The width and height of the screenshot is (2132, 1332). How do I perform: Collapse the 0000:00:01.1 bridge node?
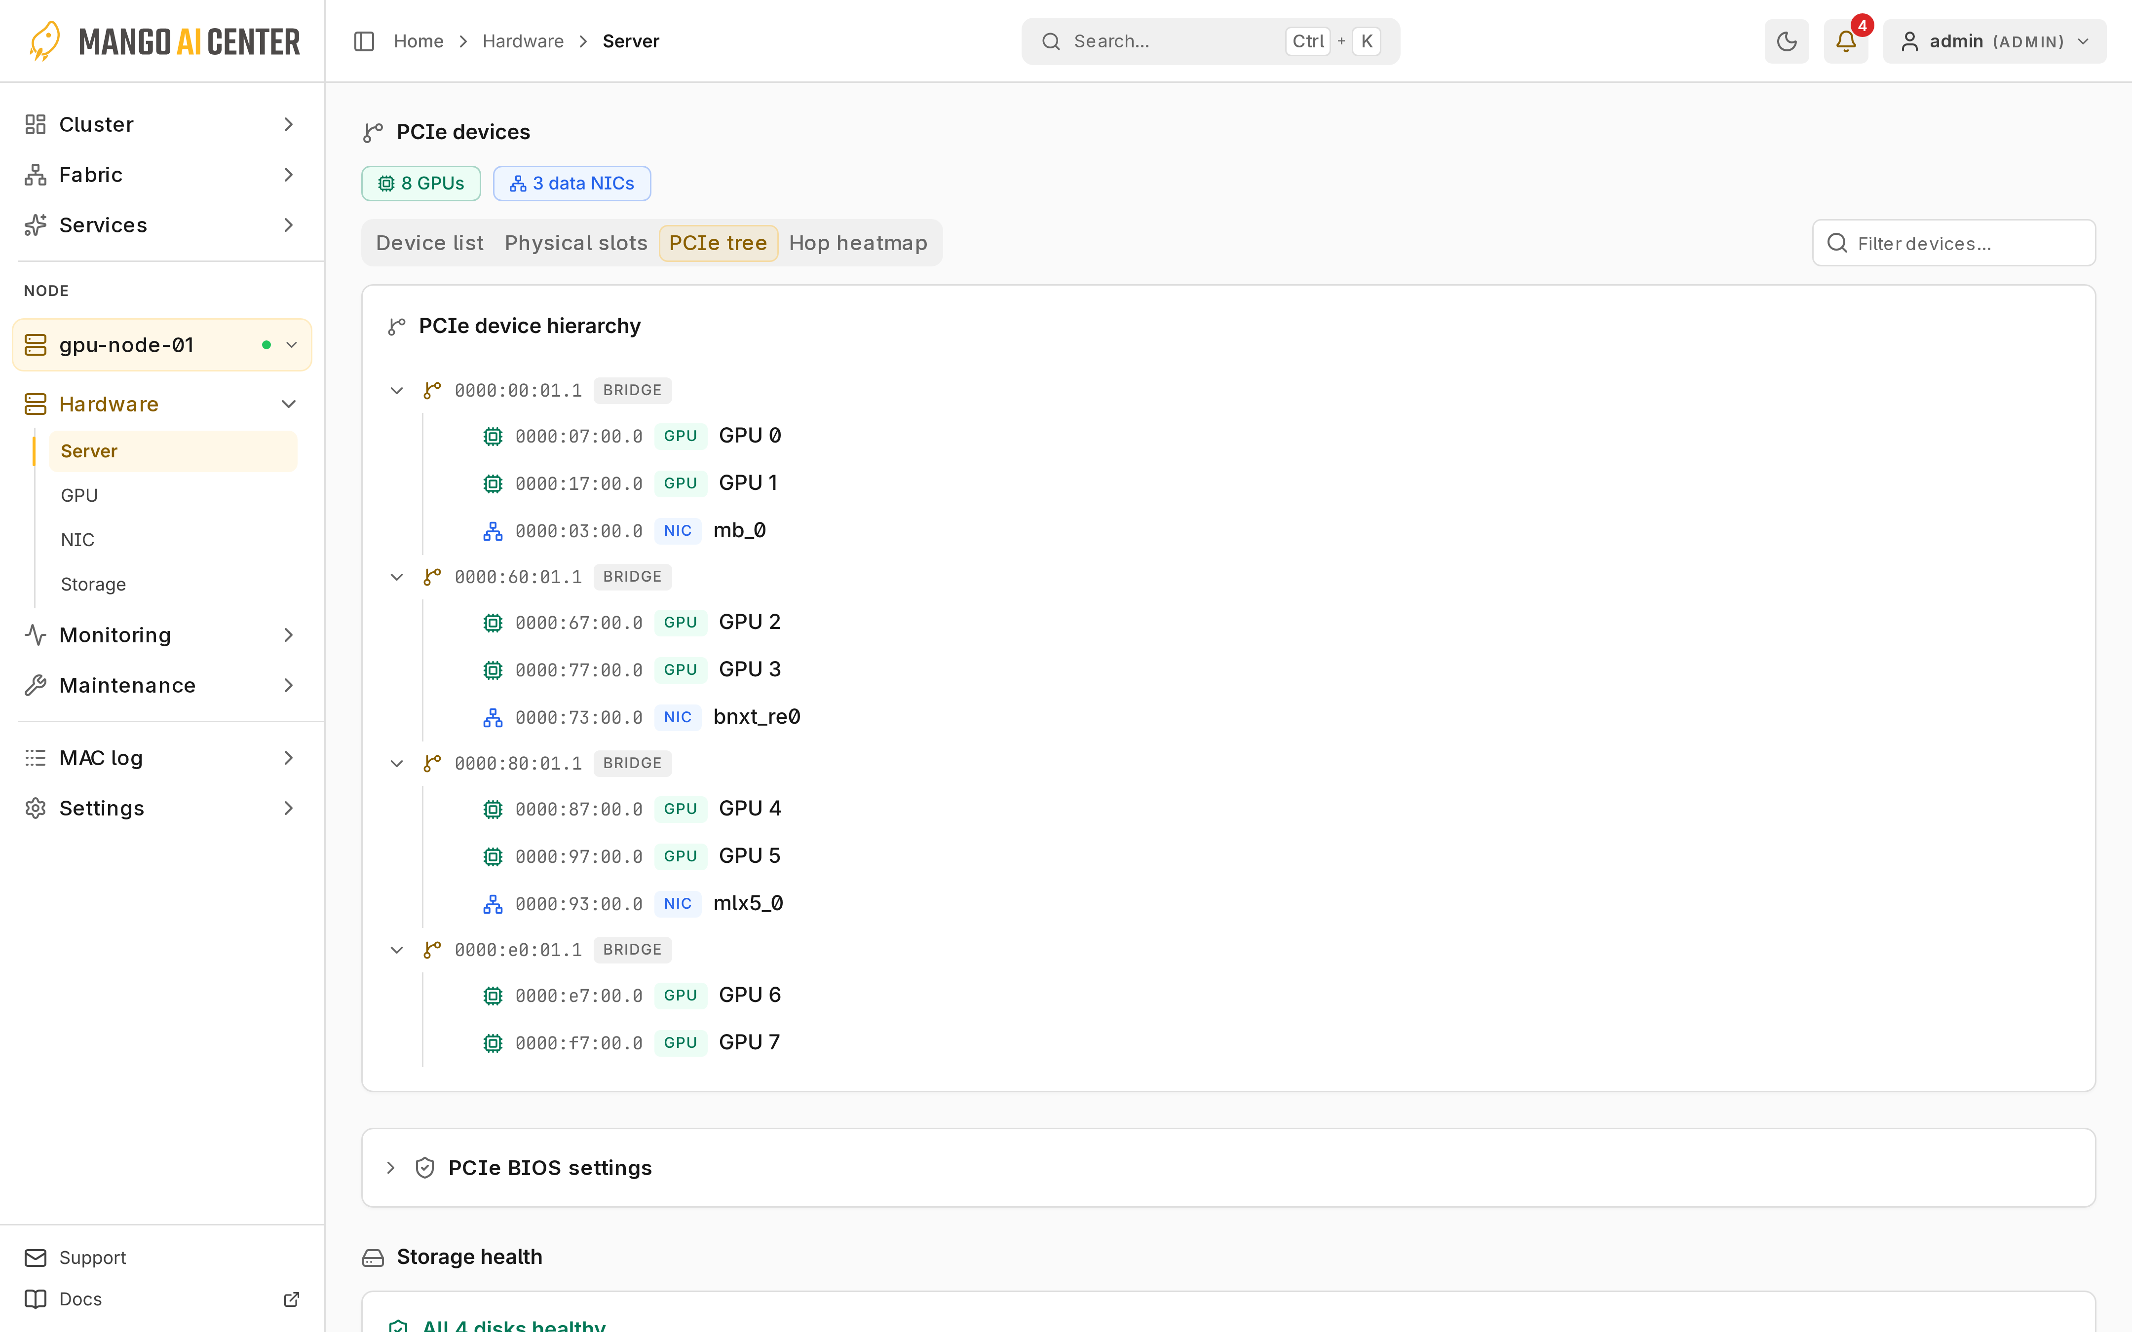pos(396,390)
